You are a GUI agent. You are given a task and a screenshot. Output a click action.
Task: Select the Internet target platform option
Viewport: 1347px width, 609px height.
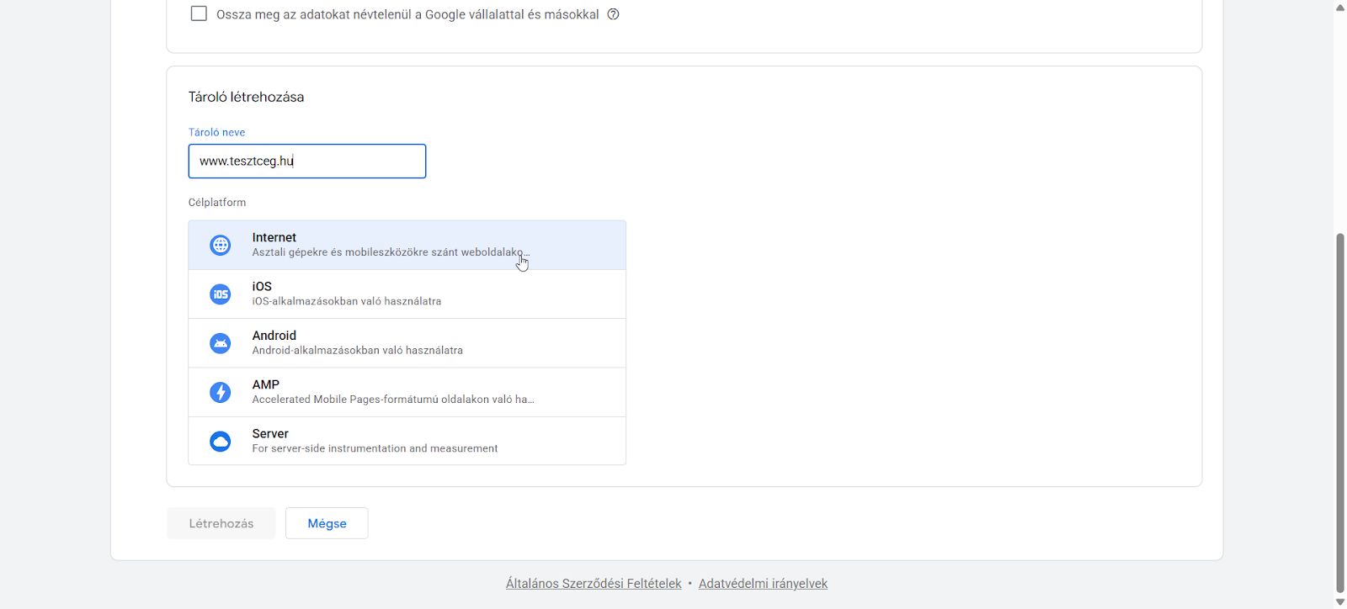click(x=407, y=245)
